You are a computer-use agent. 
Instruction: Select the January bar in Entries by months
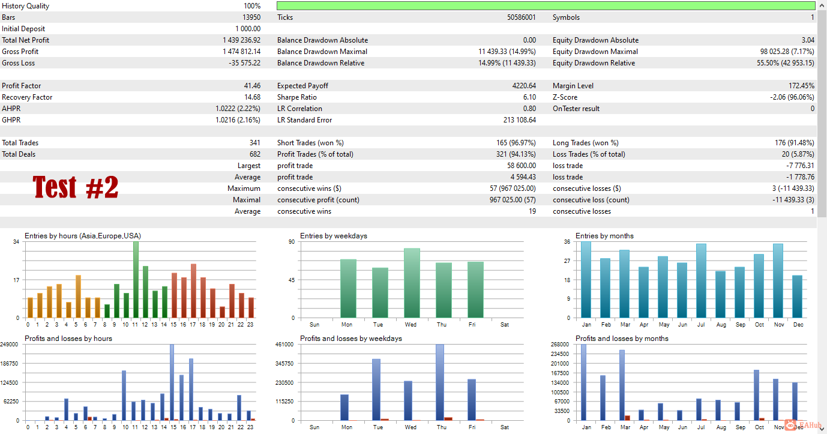tap(586, 280)
